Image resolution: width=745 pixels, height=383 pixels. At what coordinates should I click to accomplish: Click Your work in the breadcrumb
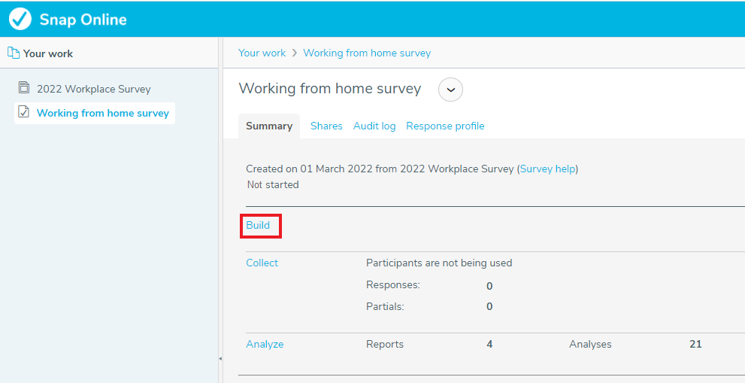(x=262, y=53)
